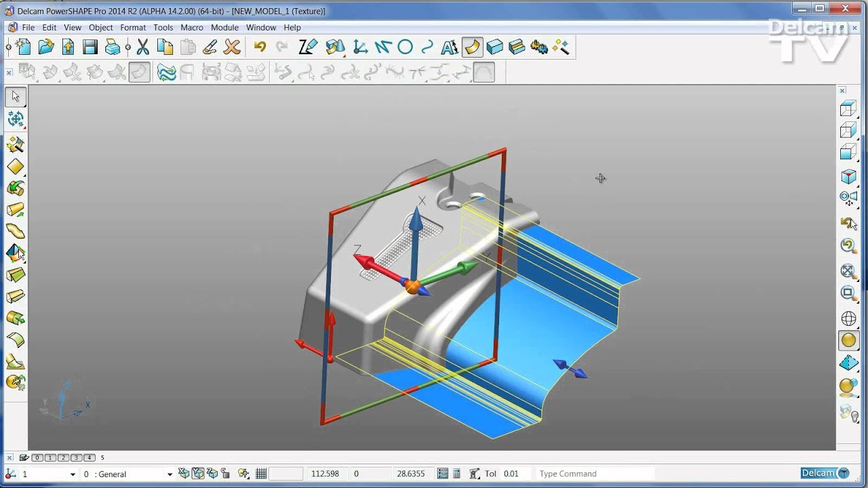The height and width of the screenshot is (488, 868).
Task: Open the Wizard magic wand tool
Action: pos(561,47)
